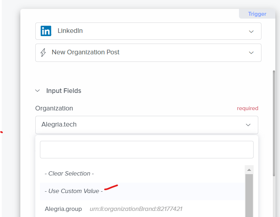Screen dimensions: 280x217
Task: Click the LinkedIn logo icon
Action: [46, 31]
